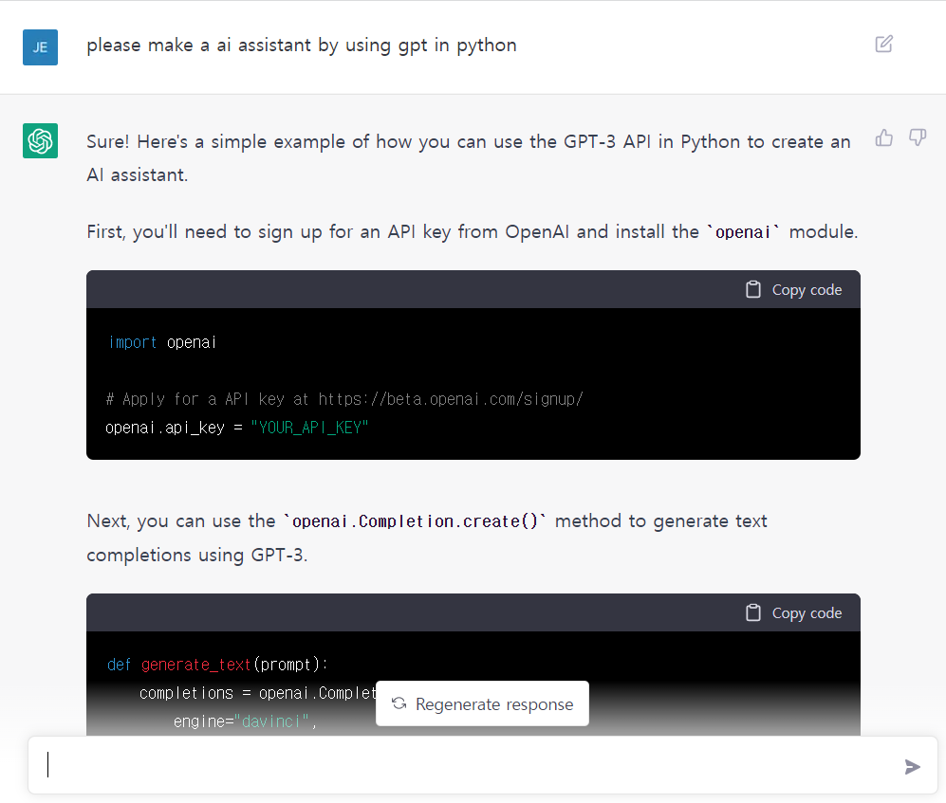Click the send message arrow icon
This screenshot has height=803, width=946.
coord(912,766)
